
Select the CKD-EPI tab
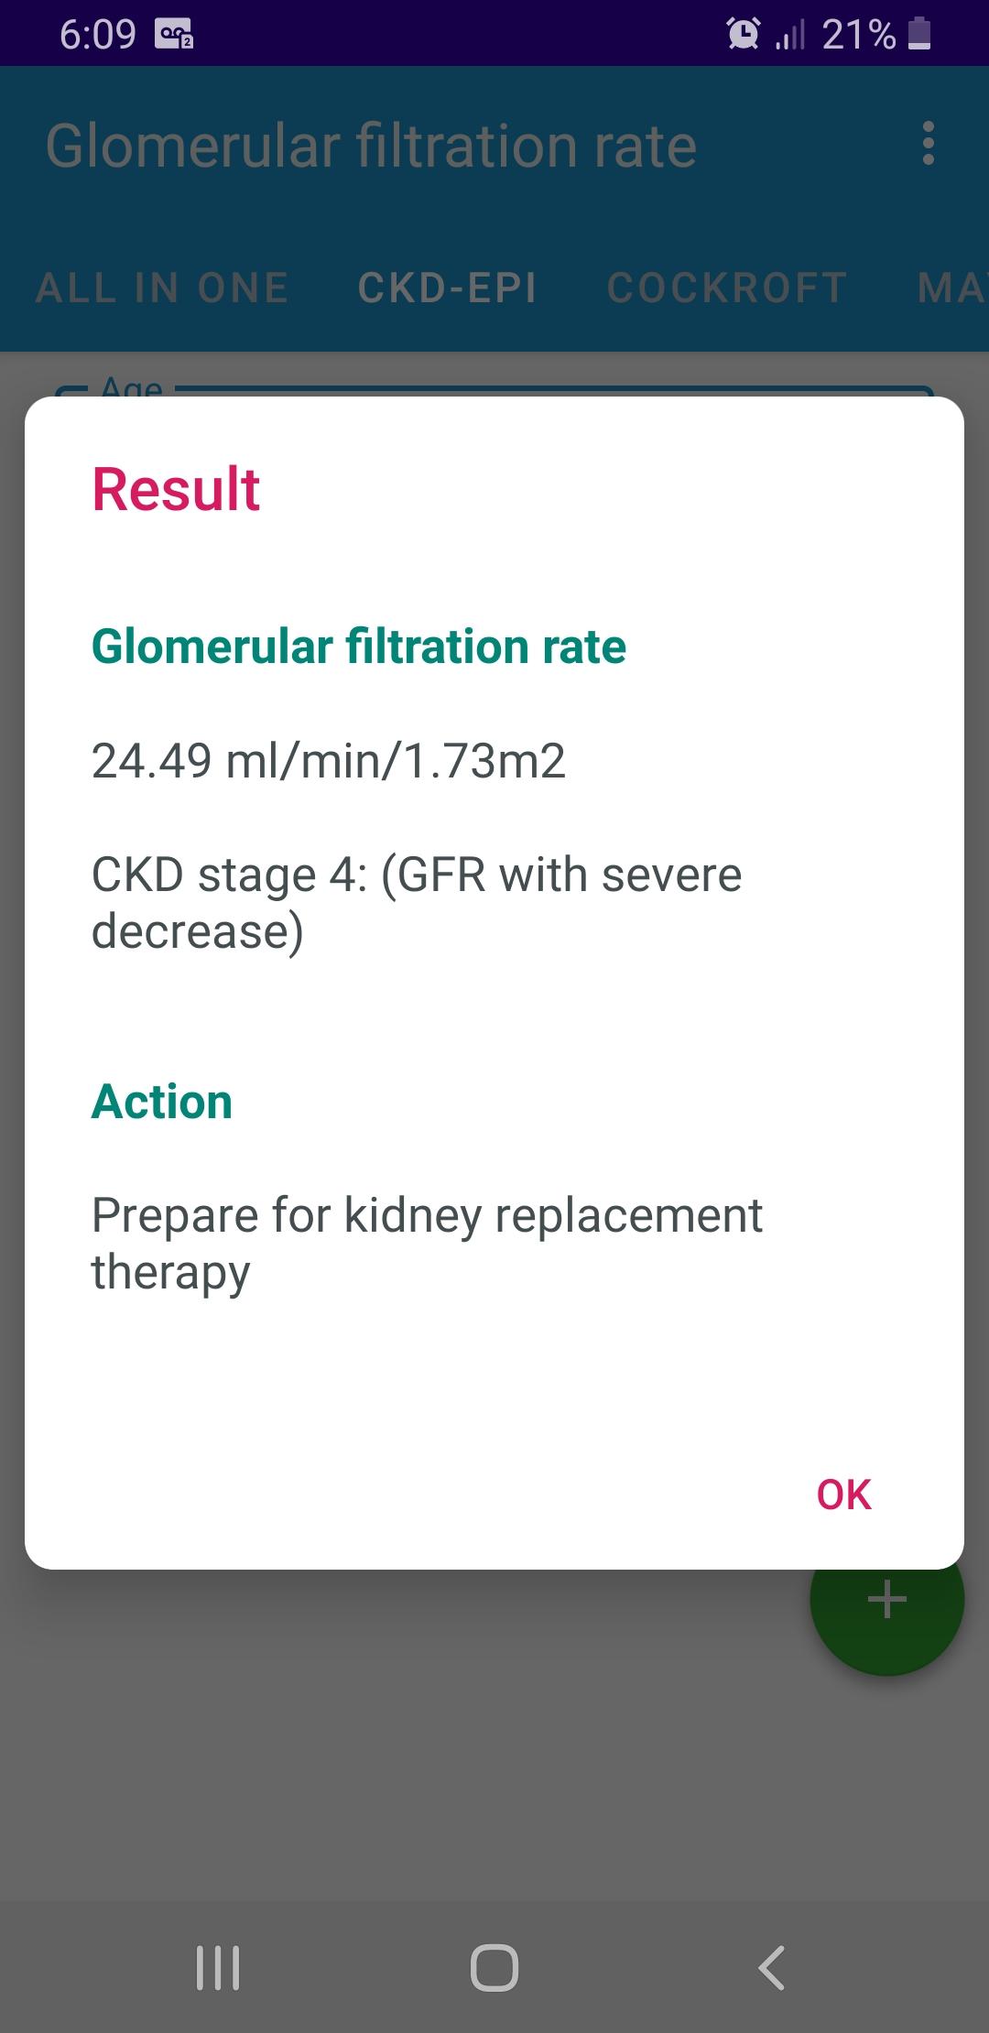tap(447, 288)
